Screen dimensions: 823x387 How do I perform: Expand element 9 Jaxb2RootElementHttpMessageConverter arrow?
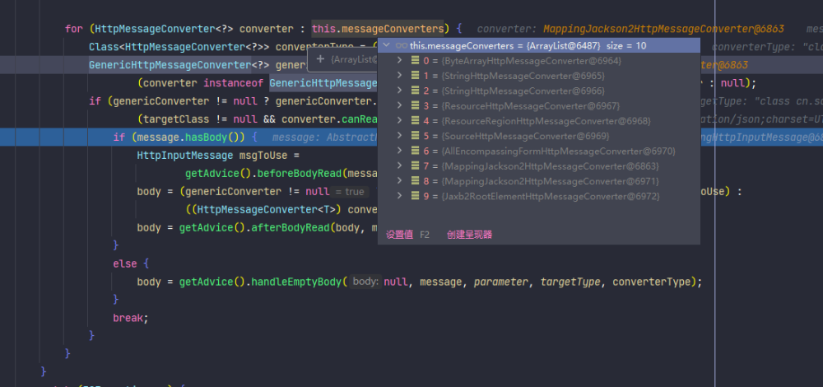[x=400, y=196]
